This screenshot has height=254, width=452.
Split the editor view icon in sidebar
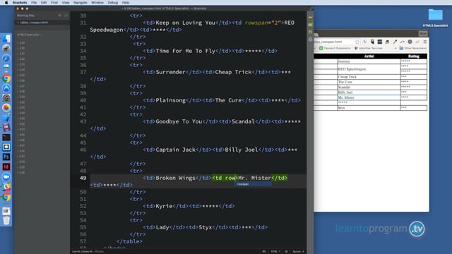(x=66, y=16)
